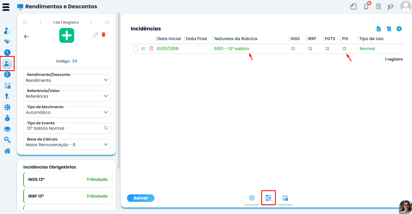Click the magnifying glass sidebar icon

pos(7,140)
